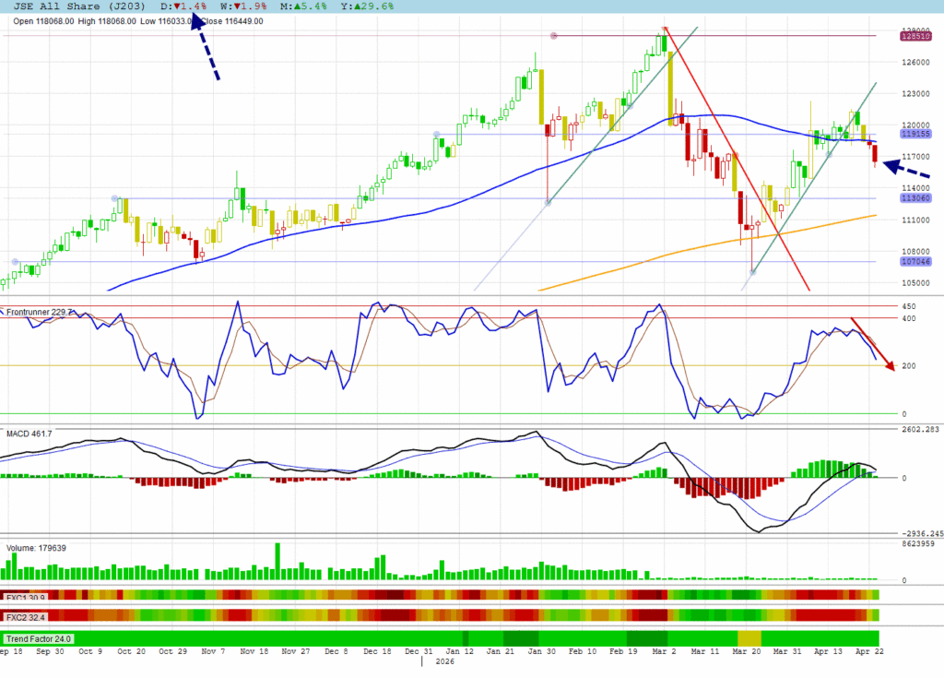The image size is (944, 678).
Task: Click the FXC2 32.4 heat strip label
Action: (25, 615)
